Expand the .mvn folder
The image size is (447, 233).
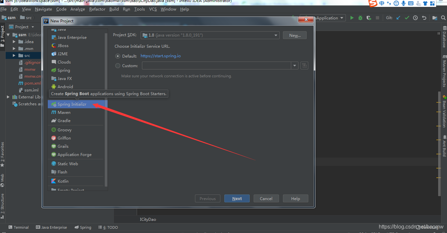tap(14, 48)
